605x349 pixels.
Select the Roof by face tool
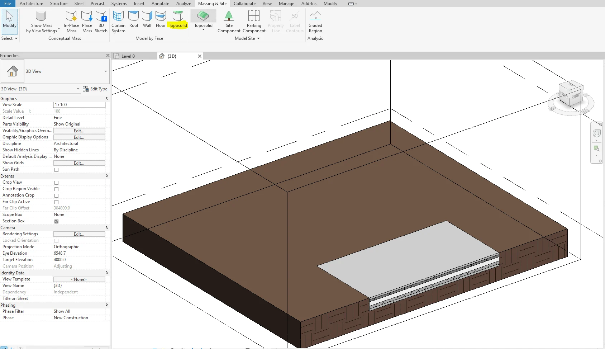[134, 19]
